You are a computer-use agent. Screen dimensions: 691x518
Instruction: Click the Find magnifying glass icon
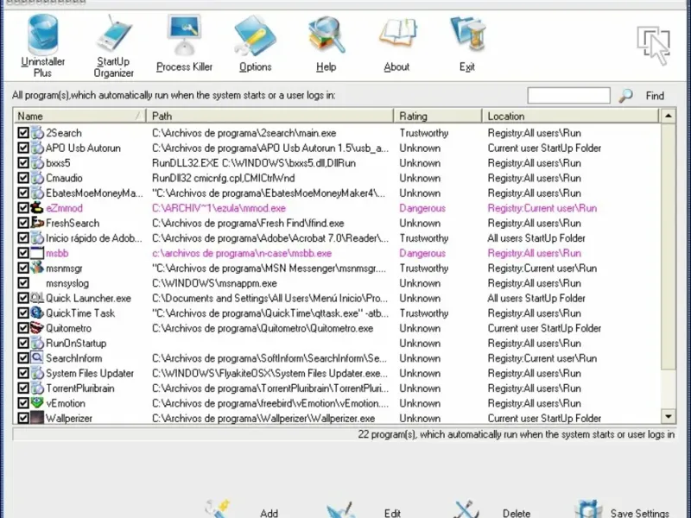[x=625, y=96]
